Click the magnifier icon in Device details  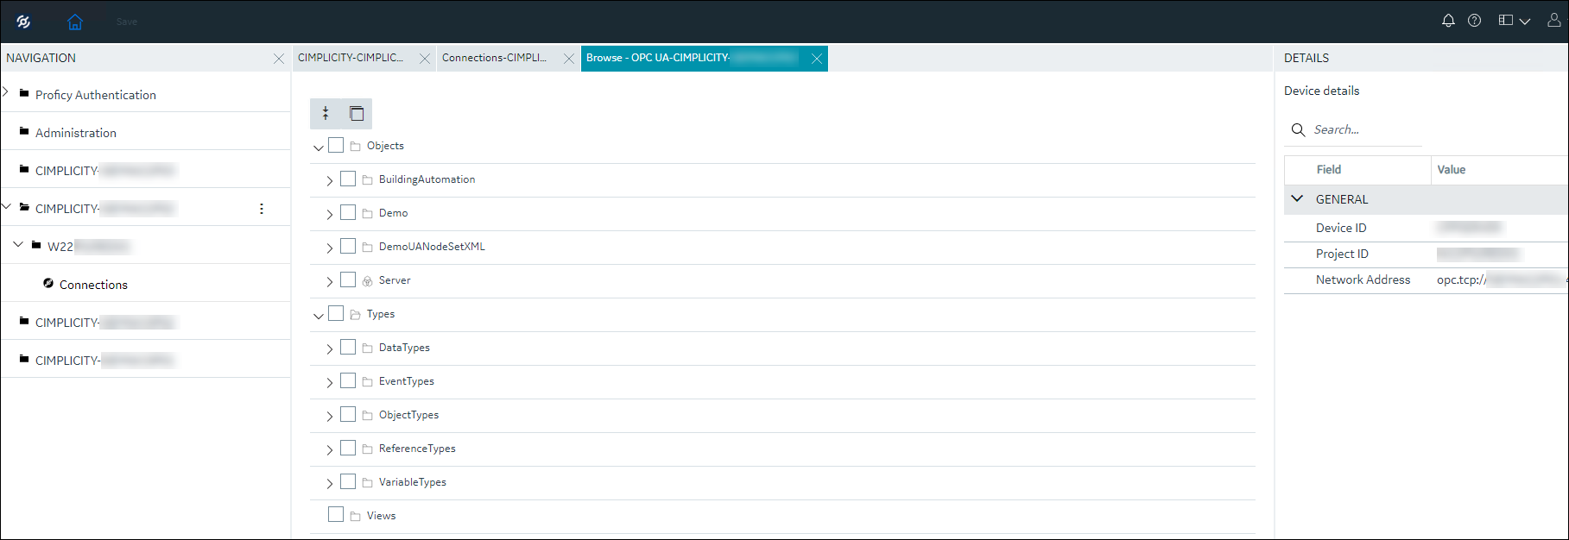[x=1298, y=129]
